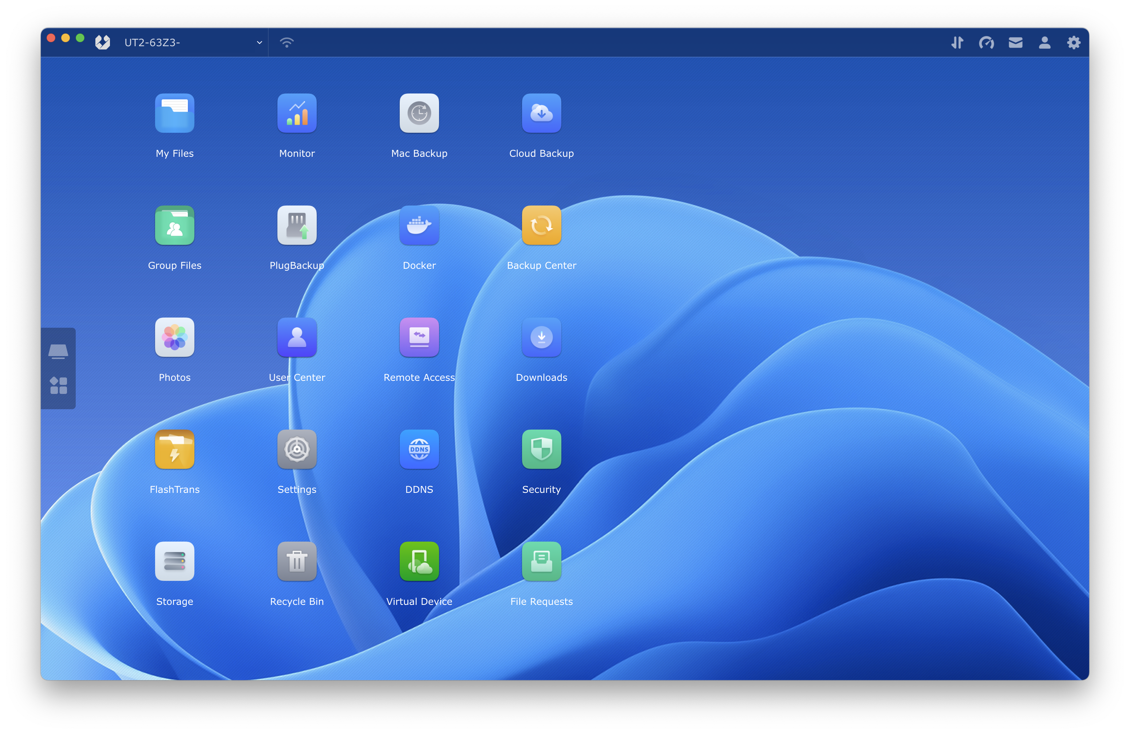Viewport: 1130px width, 734px height.
Task: Open the Security app
Action: pyautogui.click(x=541, y=449)
